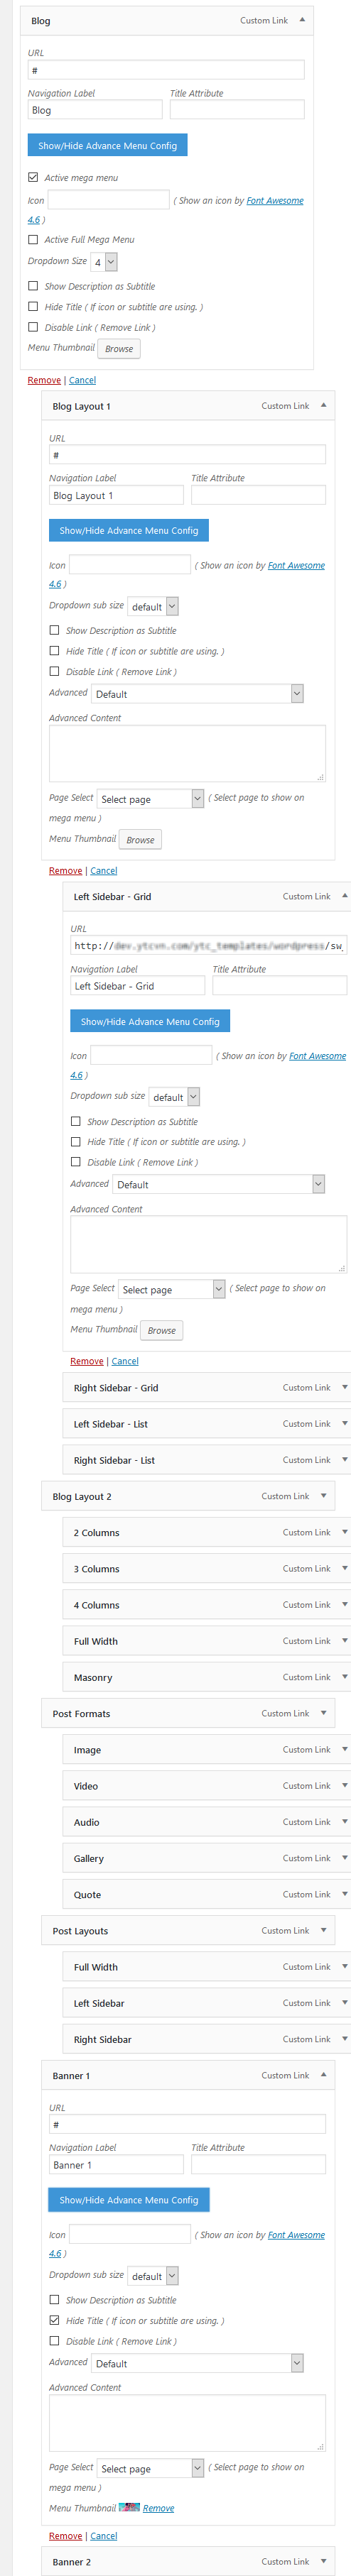
Task: Uncheck Active mega menu for Blog
Action: pyautogui.click(x=33, y=177)
